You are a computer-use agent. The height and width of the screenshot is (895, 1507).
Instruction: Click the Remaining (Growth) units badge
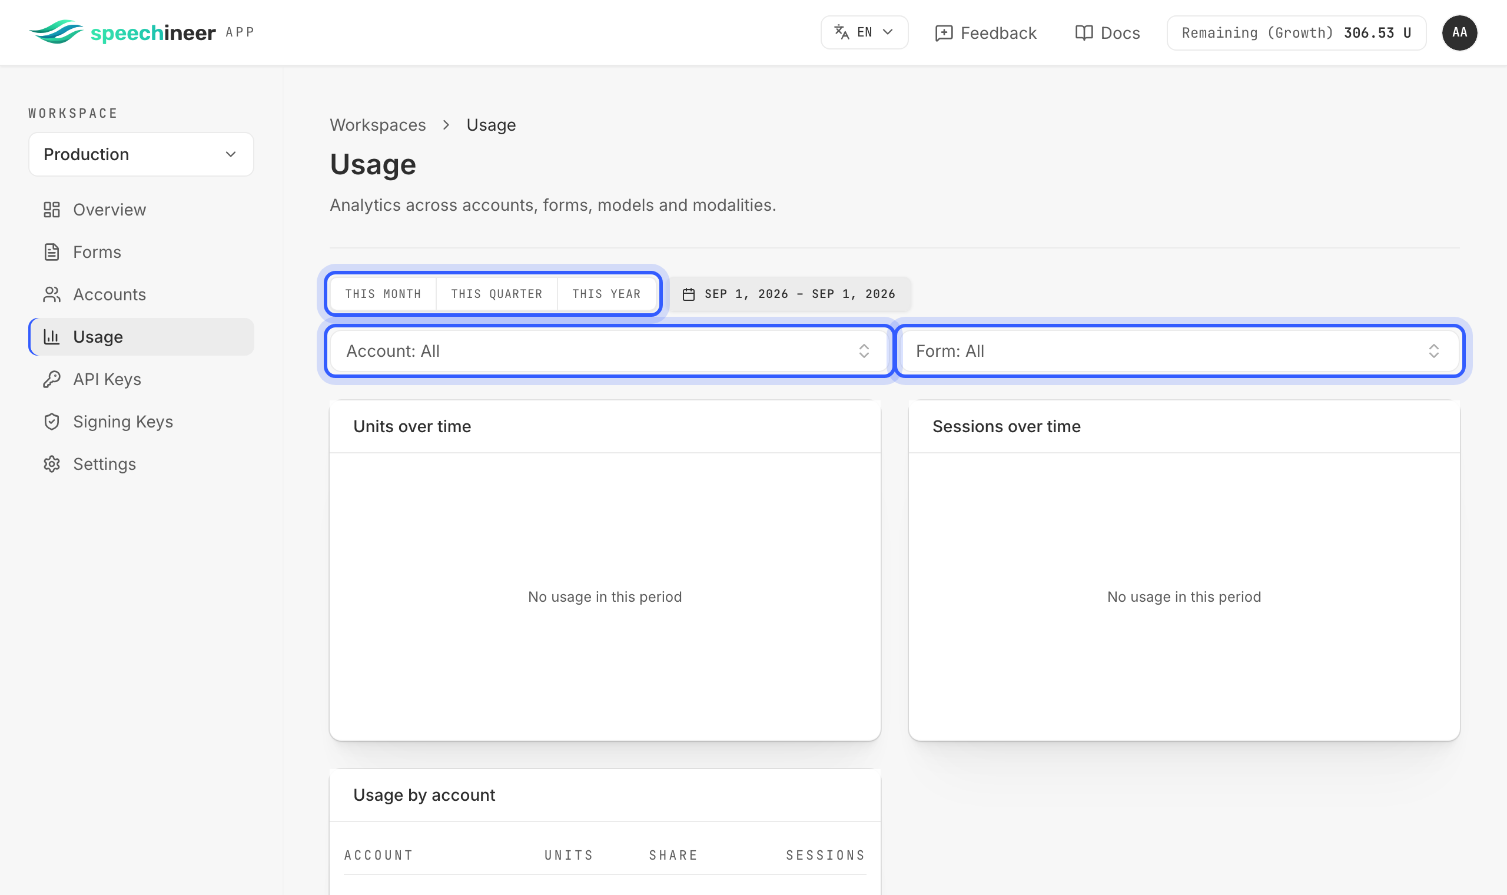pyautogui.click(x=1296, y=32)
